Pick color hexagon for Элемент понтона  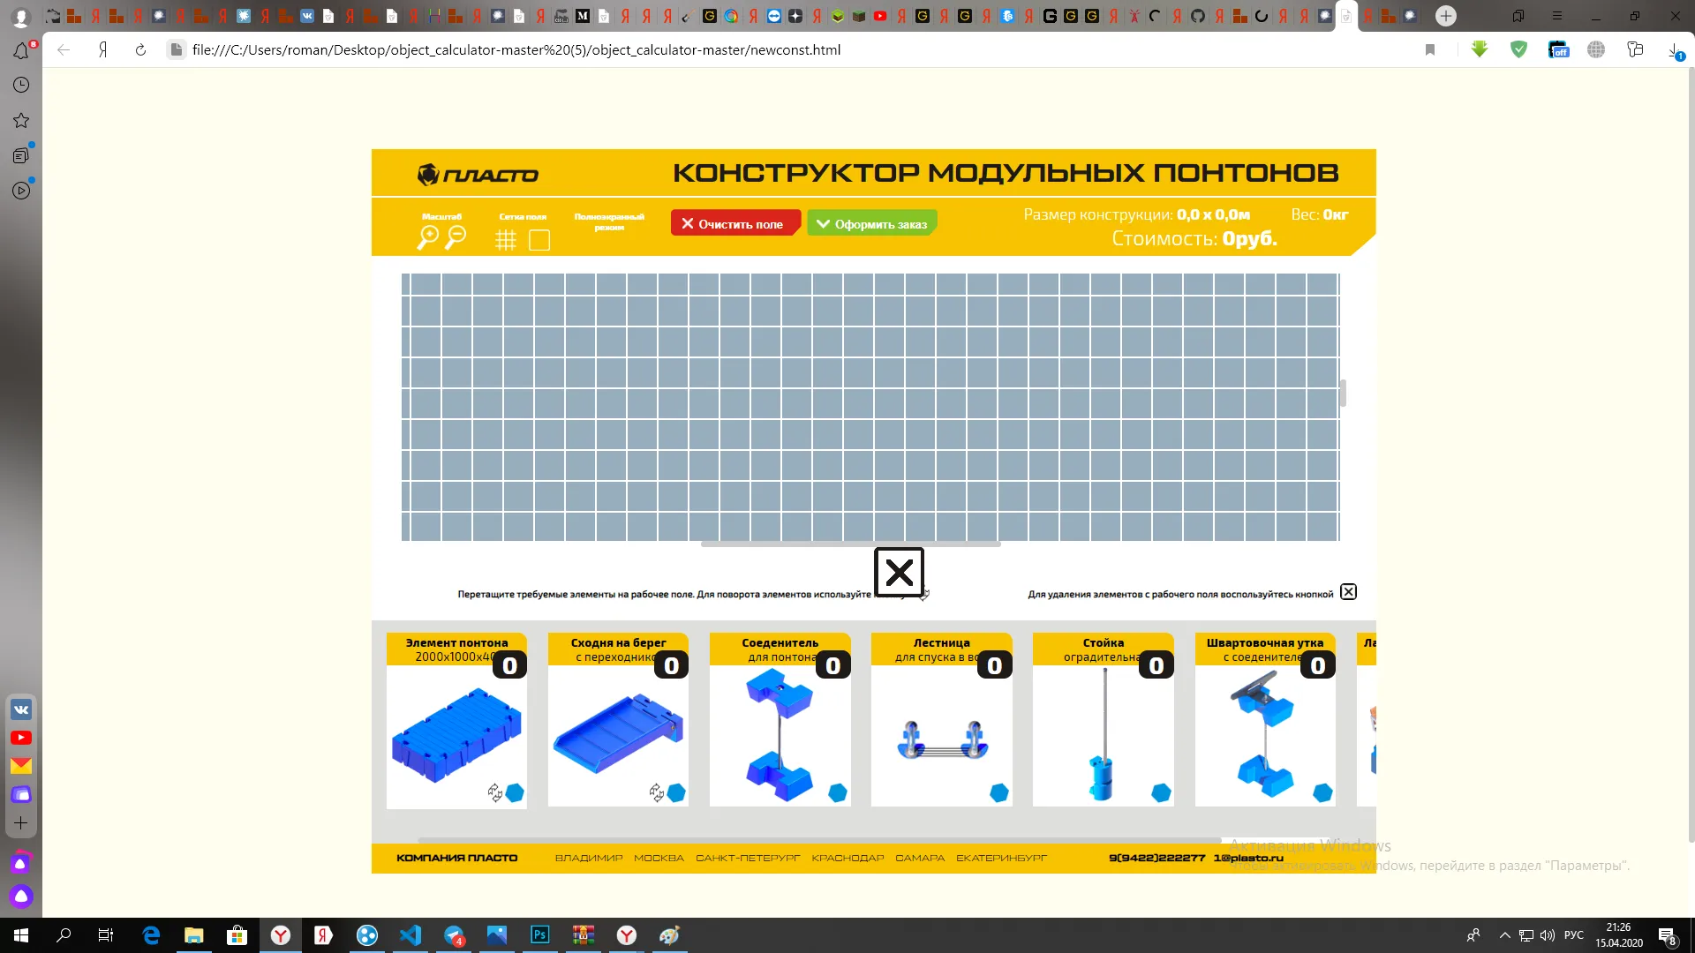coord(515,792)
